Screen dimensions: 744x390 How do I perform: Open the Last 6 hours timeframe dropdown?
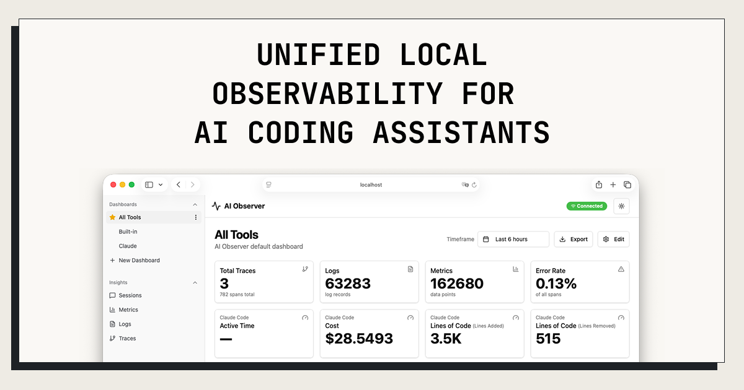coord(513,239)
